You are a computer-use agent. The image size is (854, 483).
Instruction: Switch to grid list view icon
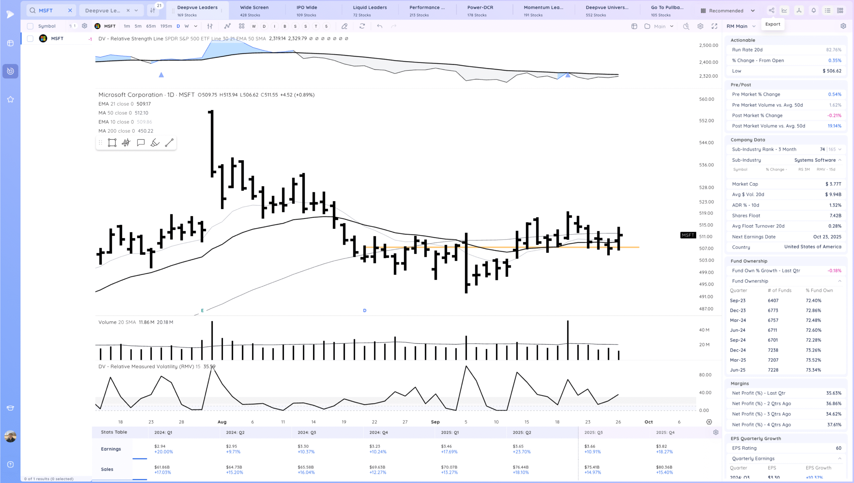point(840,10)
